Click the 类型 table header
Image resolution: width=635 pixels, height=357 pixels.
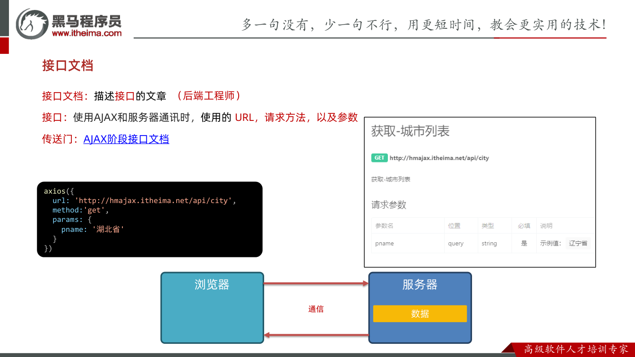[x=488, y=226]
